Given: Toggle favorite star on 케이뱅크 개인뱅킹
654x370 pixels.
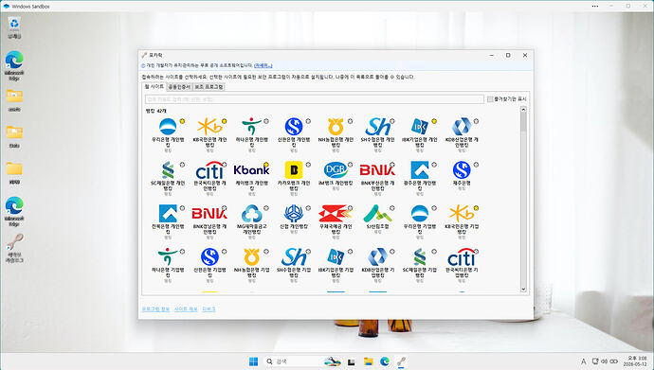Looking at the screenshot, I should (266, 165).
